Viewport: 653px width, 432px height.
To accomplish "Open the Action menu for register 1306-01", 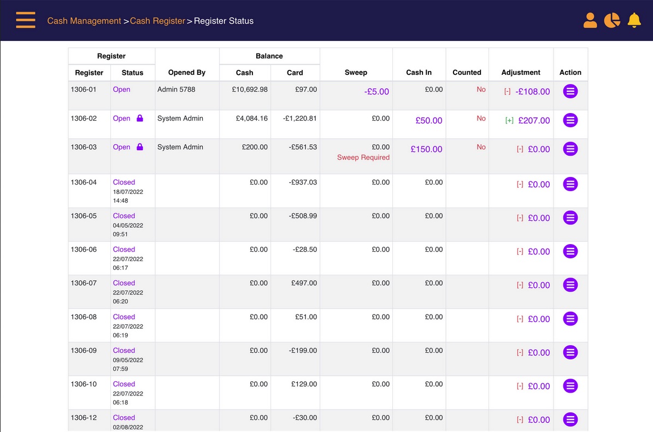I will (x=570, y=91).
